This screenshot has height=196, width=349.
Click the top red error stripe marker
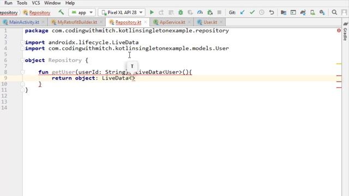[x=339, y=76]
